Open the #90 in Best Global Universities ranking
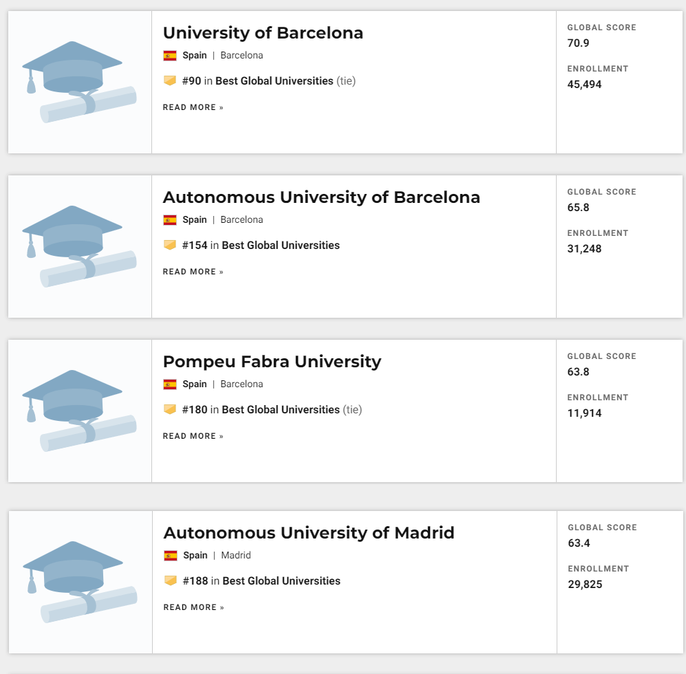This screenshot has width=686, height=674. pyautogui.click(x=258, y=81)
